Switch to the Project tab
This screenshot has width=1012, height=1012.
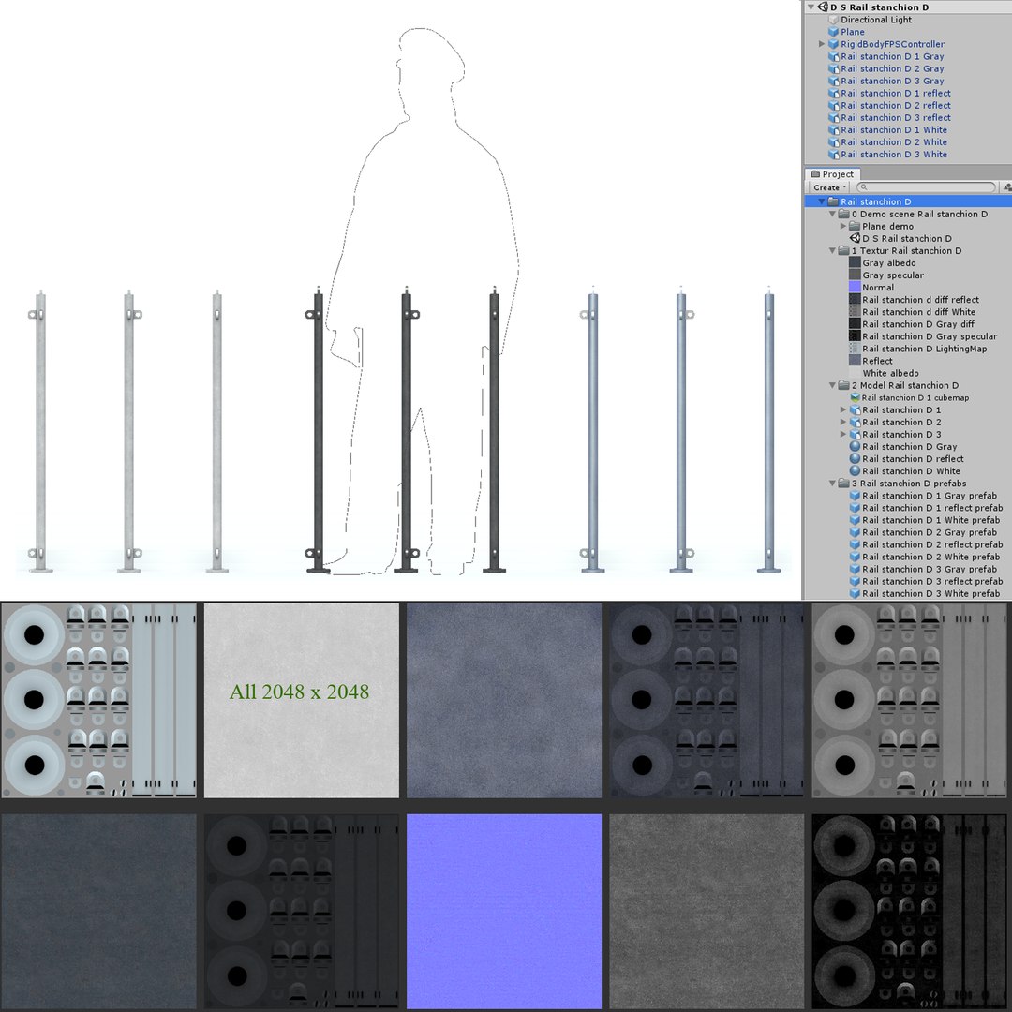[833, 174]
